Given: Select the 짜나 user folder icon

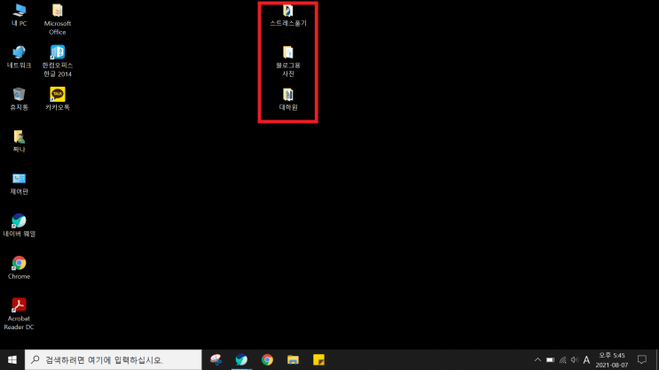Looking at the screenshot, I should point(19,142).
